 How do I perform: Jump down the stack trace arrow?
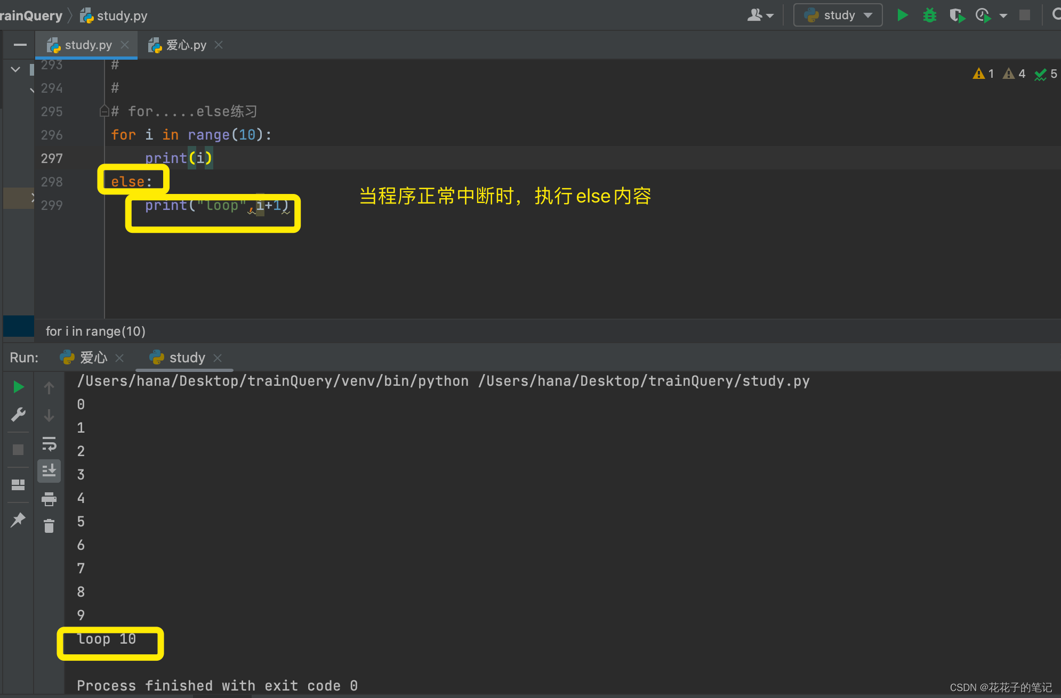pyautogui.click(x=49, y=416)
